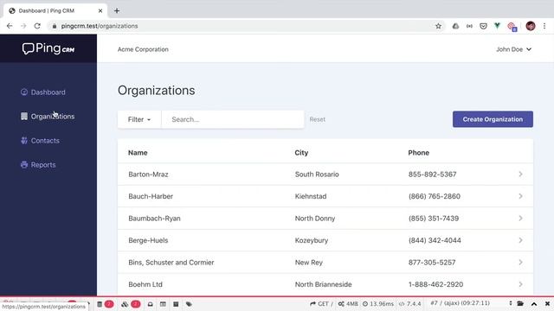The image size is (554, 311).
Task: Expand the Filter dropdown
Action: pos(139,119)
